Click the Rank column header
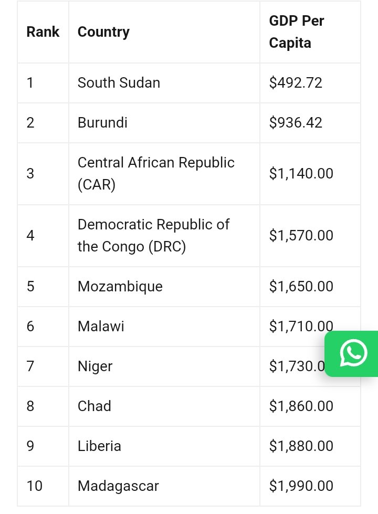Viewport: 378px width, 514px height. [43, 32]
